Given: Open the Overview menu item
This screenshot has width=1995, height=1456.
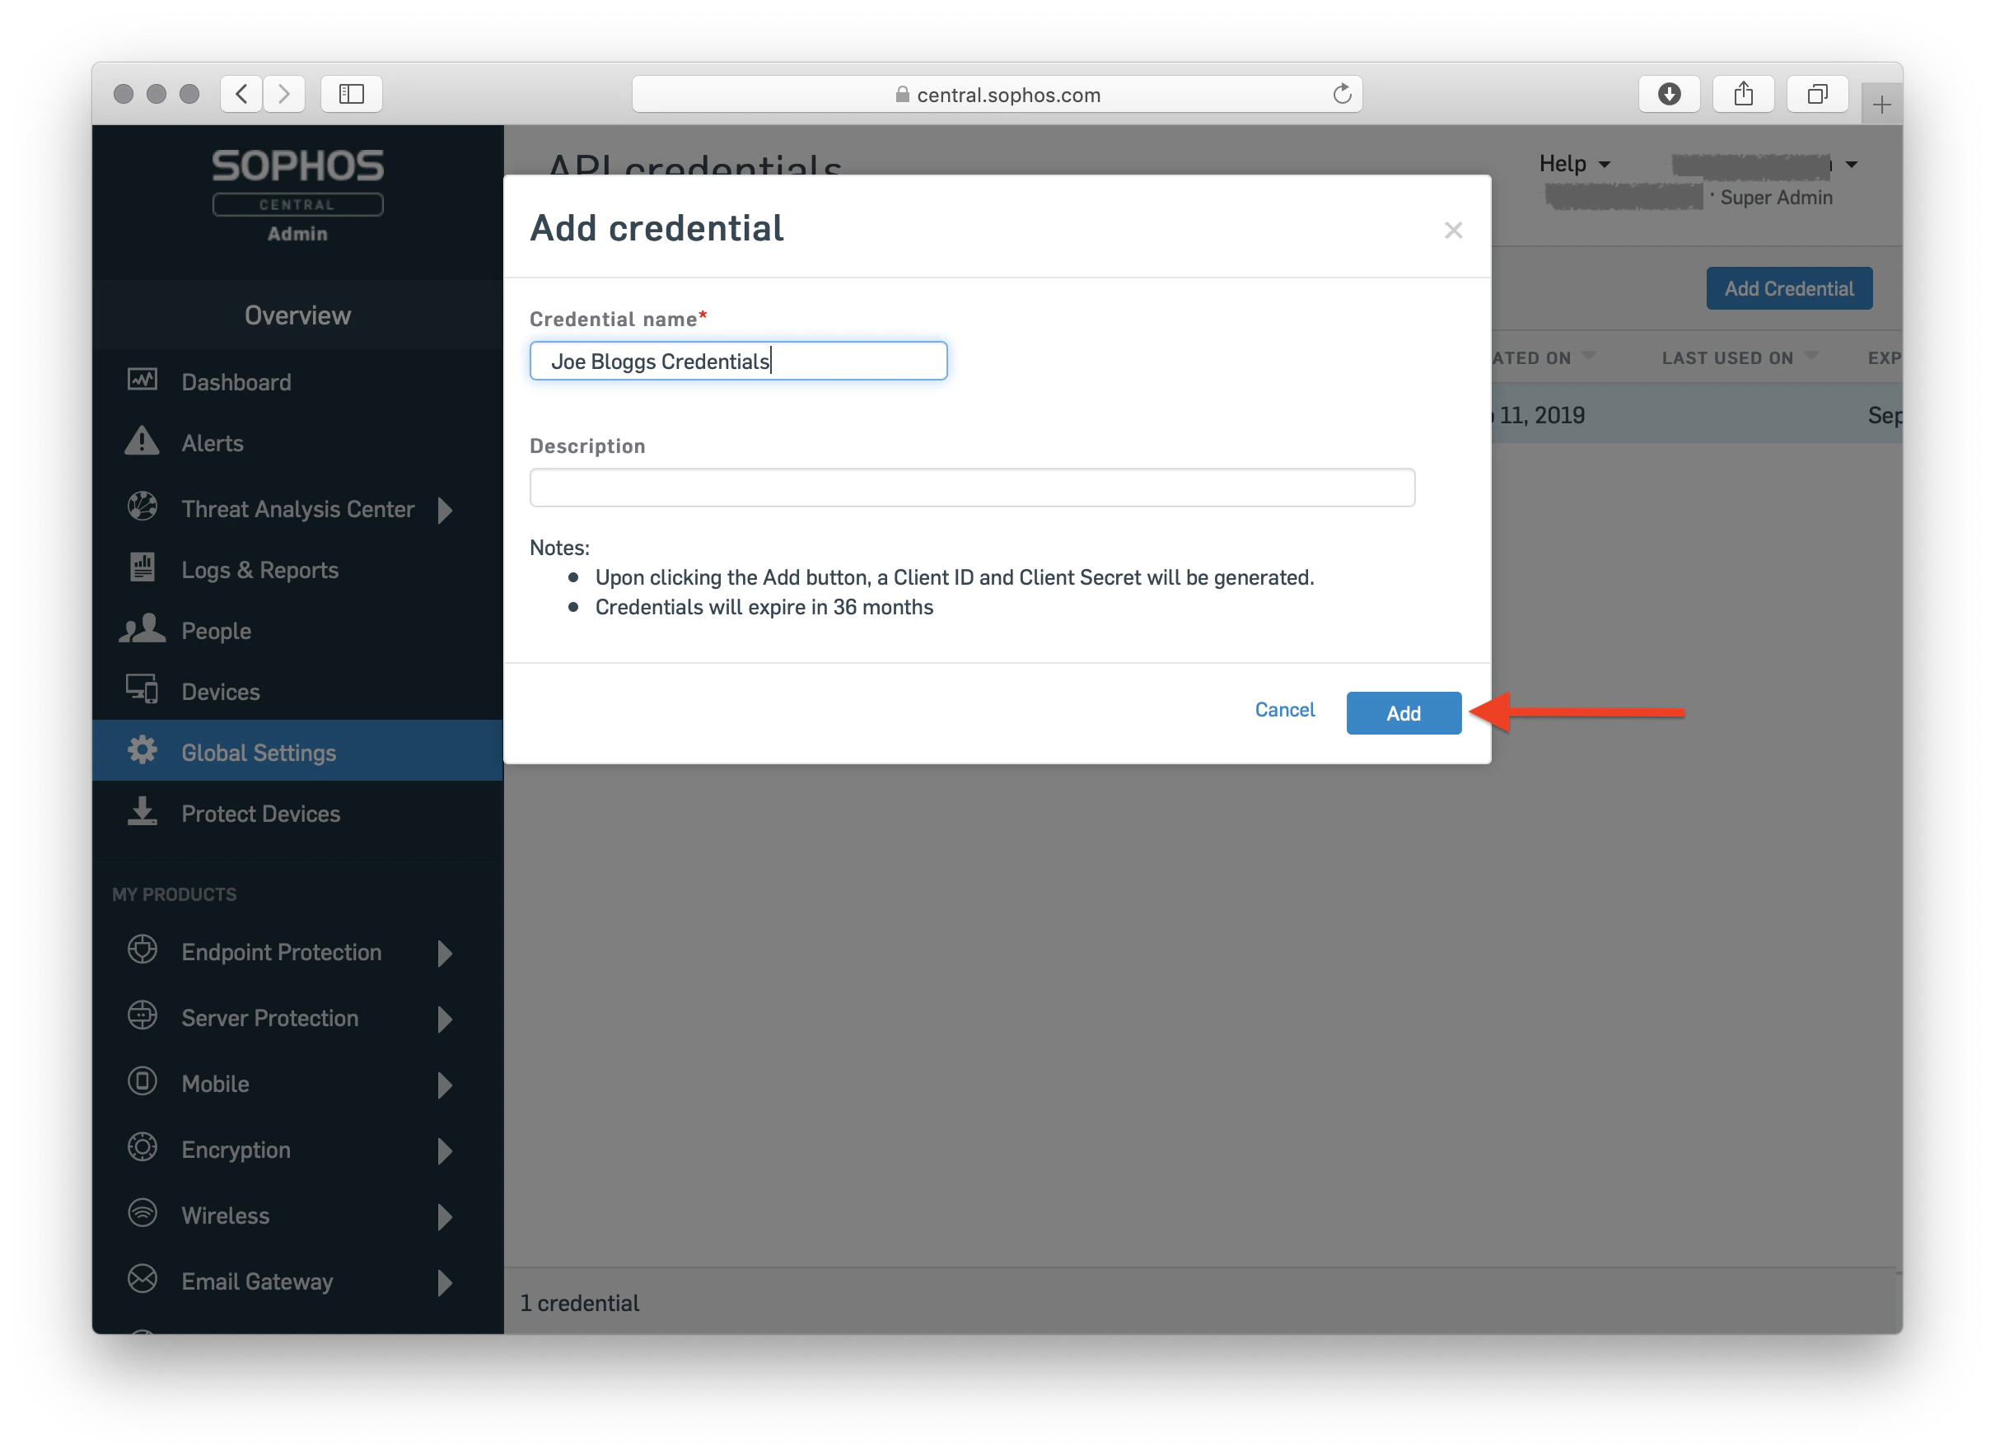Looking at the screenshot, I should click(x=297, y=315).
